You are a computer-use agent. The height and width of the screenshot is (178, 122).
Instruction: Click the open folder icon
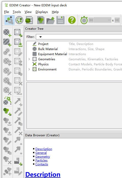point(51,20)
